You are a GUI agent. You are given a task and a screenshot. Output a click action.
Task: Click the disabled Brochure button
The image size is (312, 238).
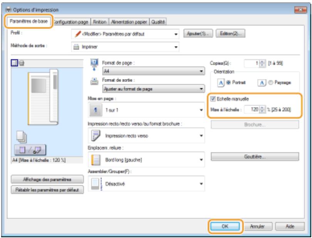(255, 125)
